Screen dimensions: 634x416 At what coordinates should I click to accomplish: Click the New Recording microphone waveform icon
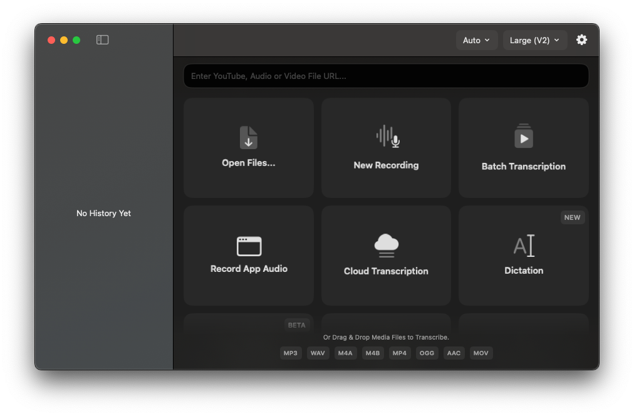[388, 137]
